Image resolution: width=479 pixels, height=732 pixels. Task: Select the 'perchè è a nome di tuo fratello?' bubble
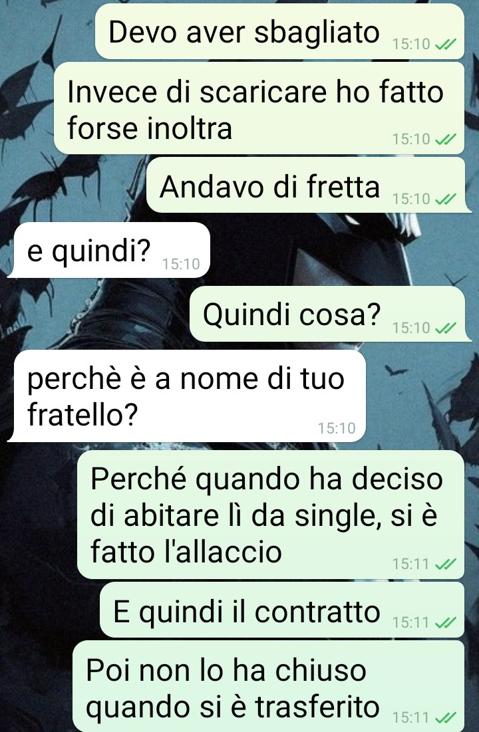(187, 396)
